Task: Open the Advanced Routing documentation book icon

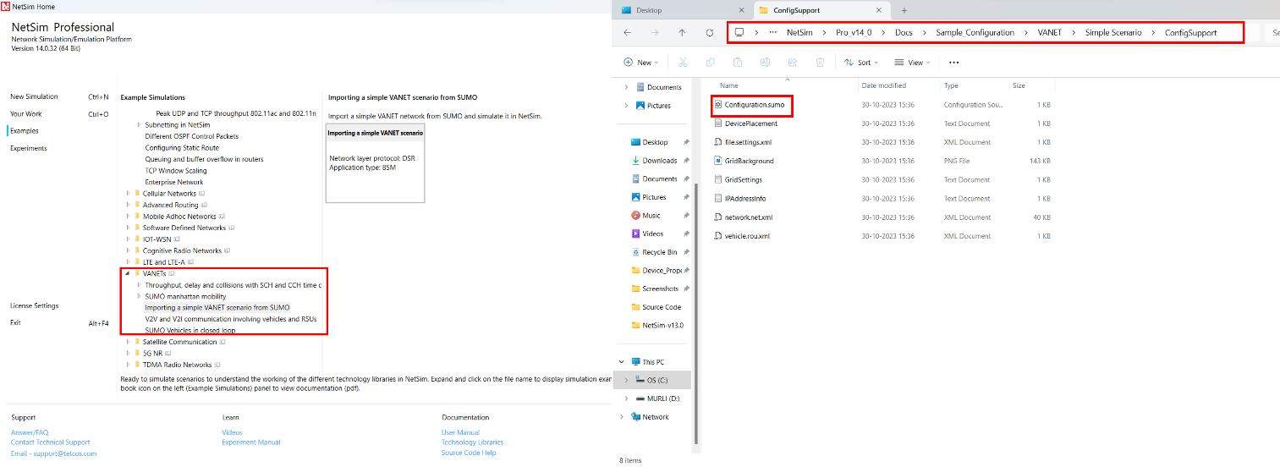Action: (x=205, y=205)
